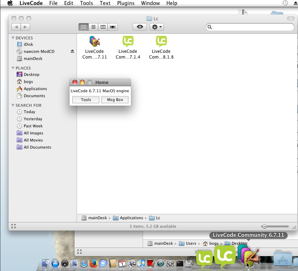Viewport: 298px width, 271px height.
Task: Collapse the DEVICES sidebar section
Action: click(13, 38)
